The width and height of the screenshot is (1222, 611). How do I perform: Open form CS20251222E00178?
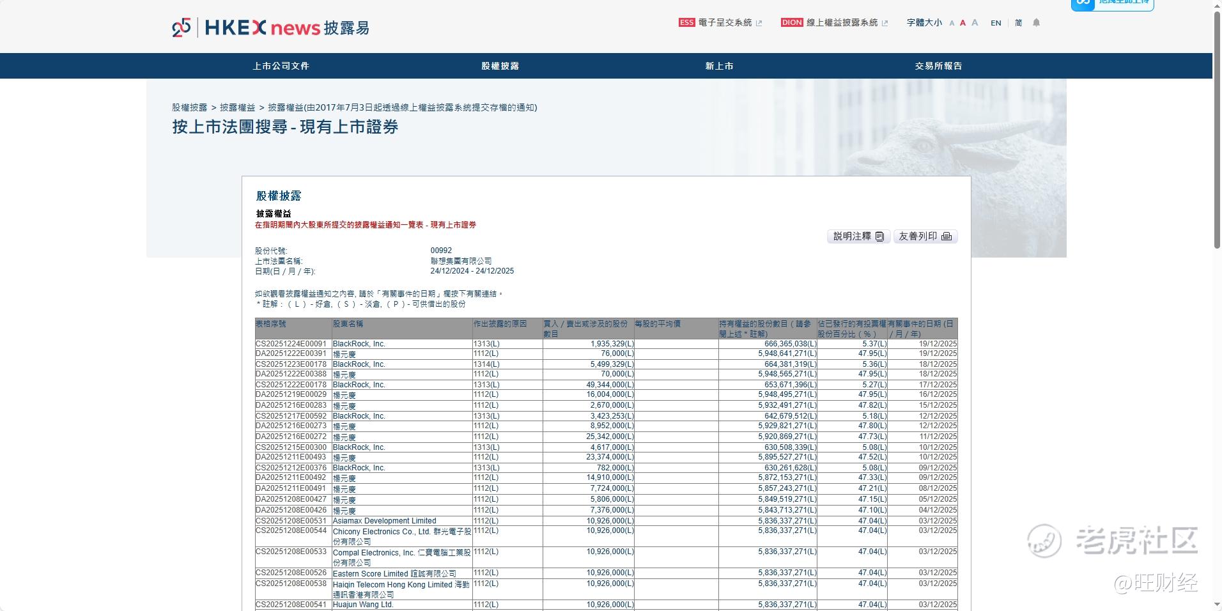click(x=291, y=385)
